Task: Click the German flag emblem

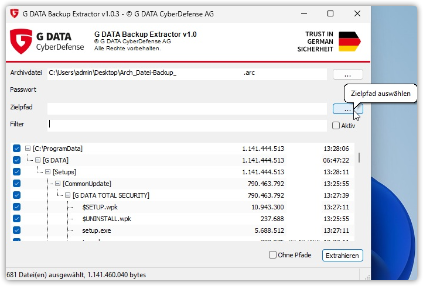Action: coord(350,42)
